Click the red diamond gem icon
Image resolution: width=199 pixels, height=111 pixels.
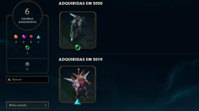click(31, 37)
